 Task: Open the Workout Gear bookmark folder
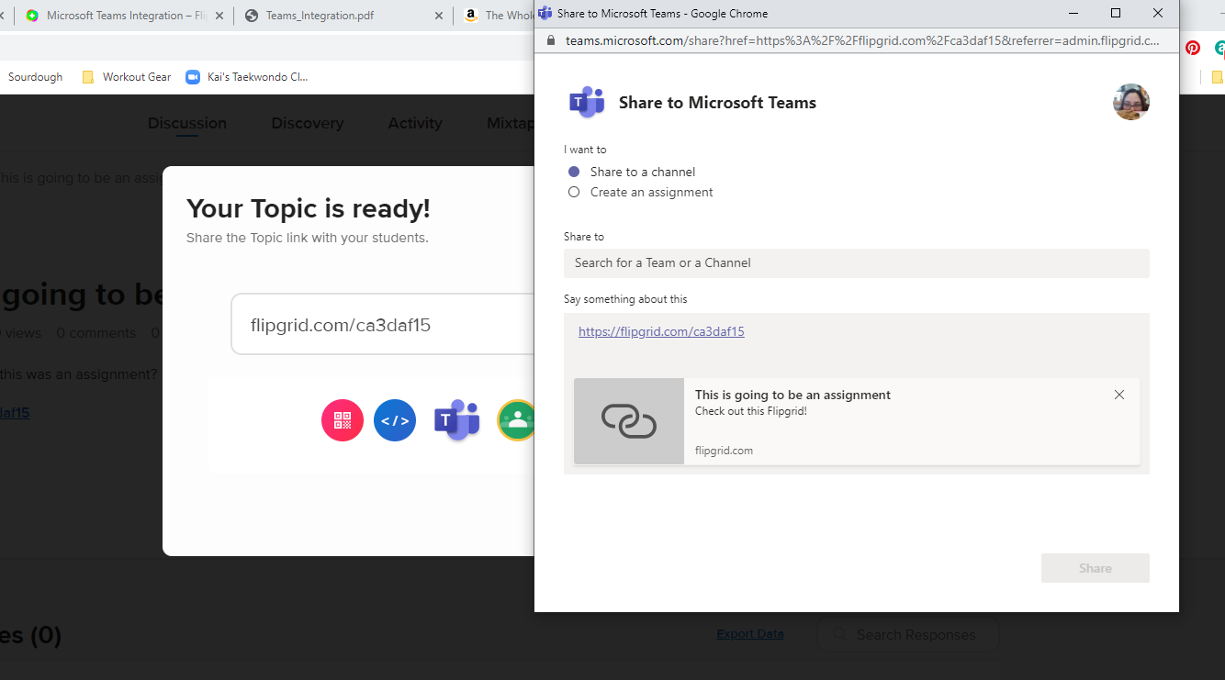click(127, 77)
